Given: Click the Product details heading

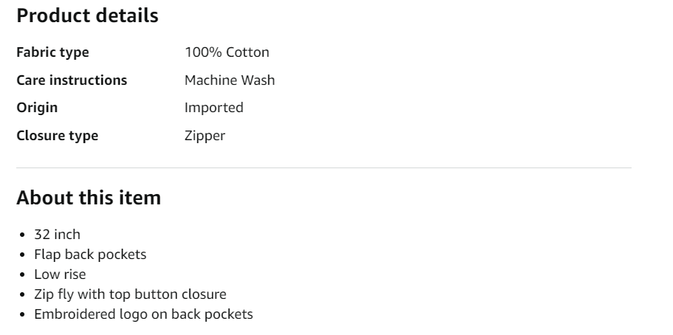Looking at the screenshot, I should point(87,15).
